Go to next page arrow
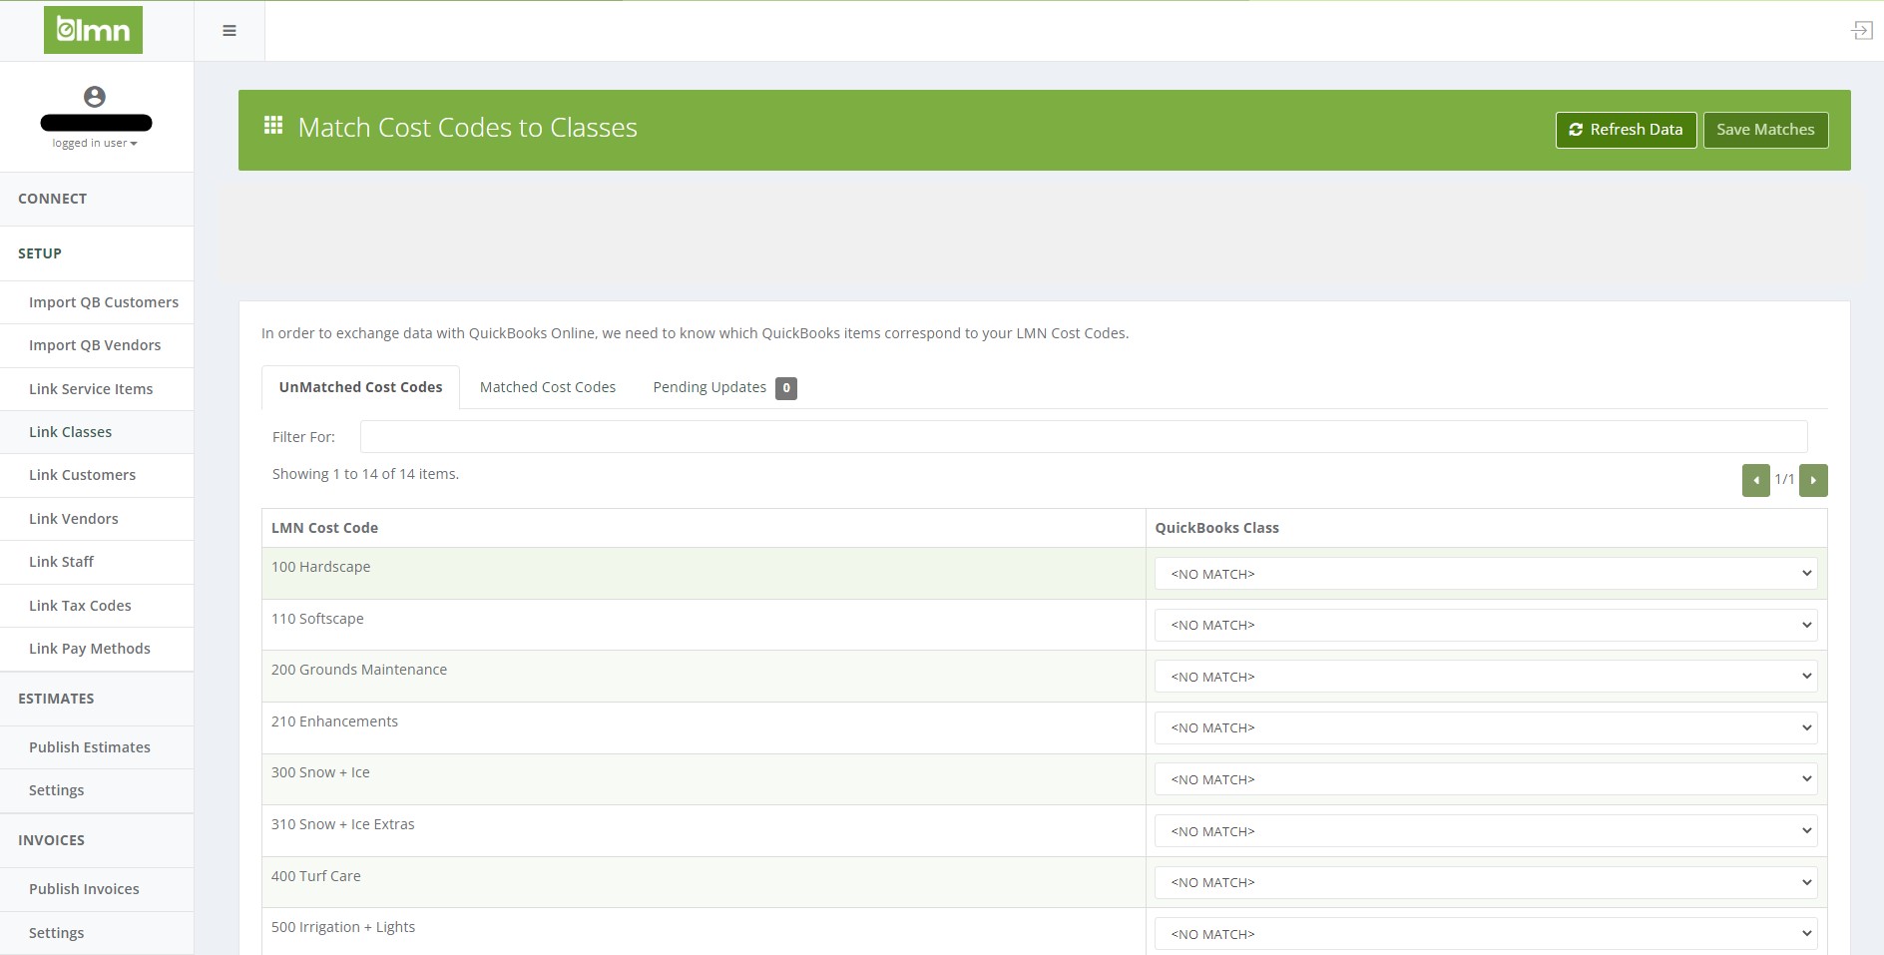The height and width of the screenshot is (955, 1884). [1813, 480]
